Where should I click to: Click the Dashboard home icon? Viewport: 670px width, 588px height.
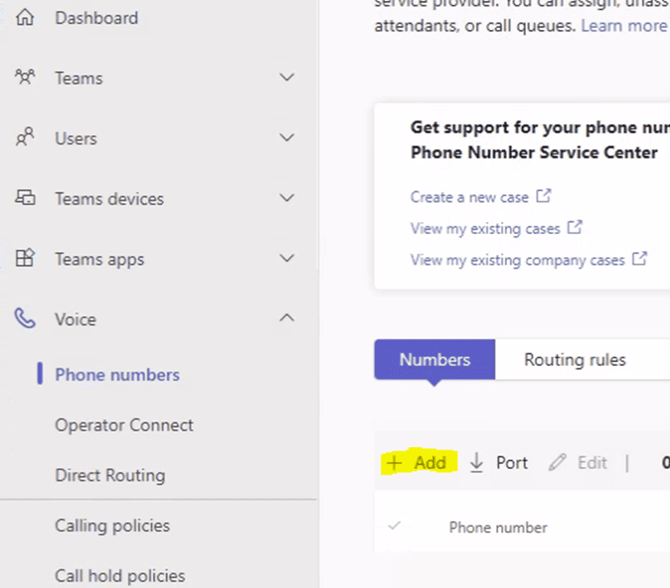coord(26,18)
